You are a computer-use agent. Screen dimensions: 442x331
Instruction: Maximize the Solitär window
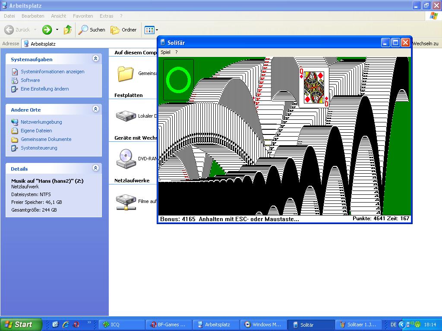coord(395,43)
